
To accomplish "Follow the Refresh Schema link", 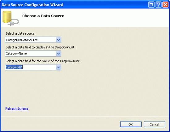I will (x=17, y=108).
